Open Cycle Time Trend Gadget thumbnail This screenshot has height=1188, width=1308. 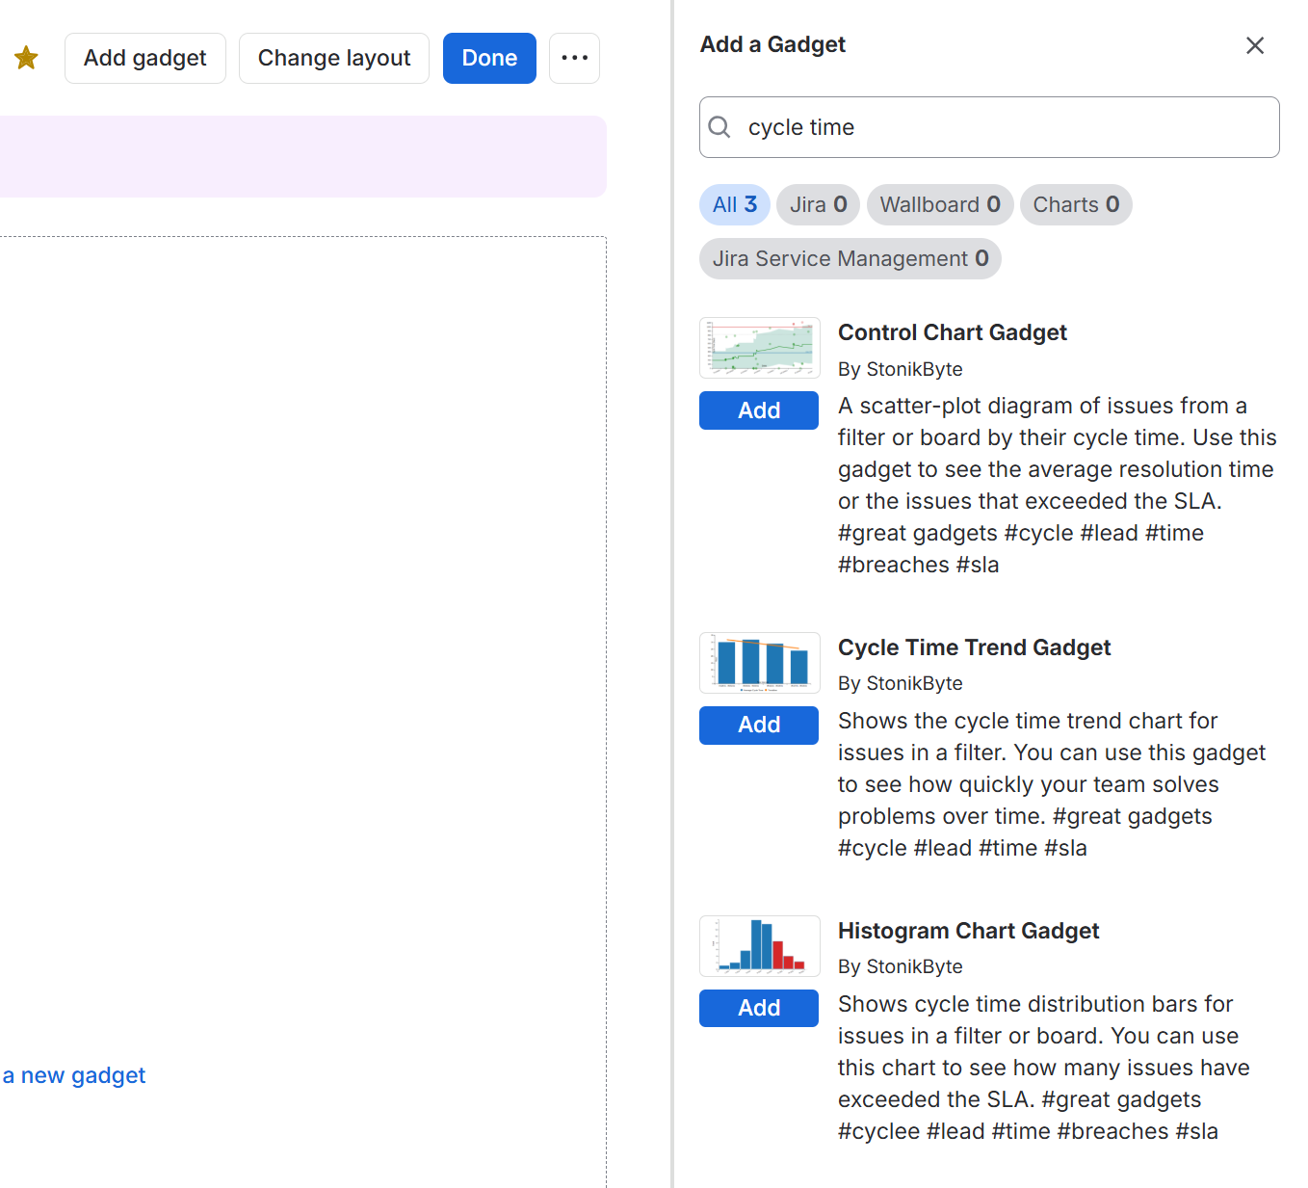coord(760,663)
